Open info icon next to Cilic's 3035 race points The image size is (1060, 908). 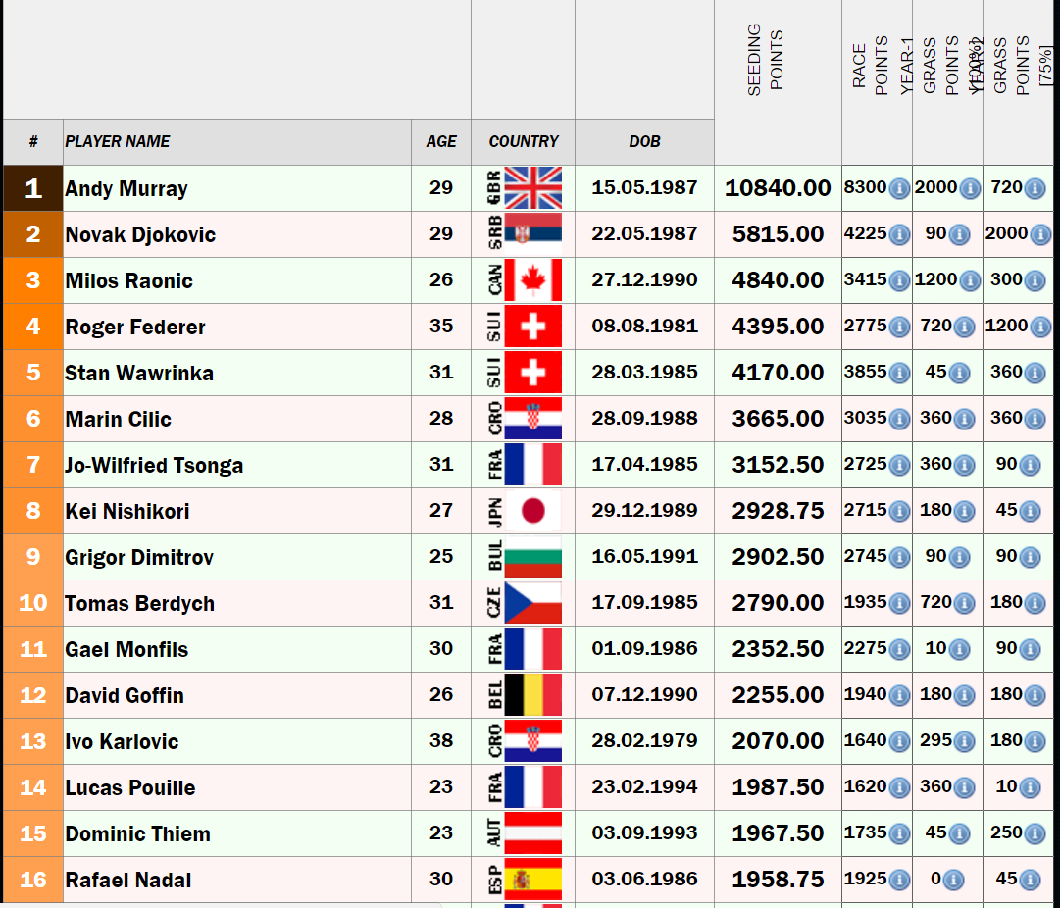pos(898,419)
